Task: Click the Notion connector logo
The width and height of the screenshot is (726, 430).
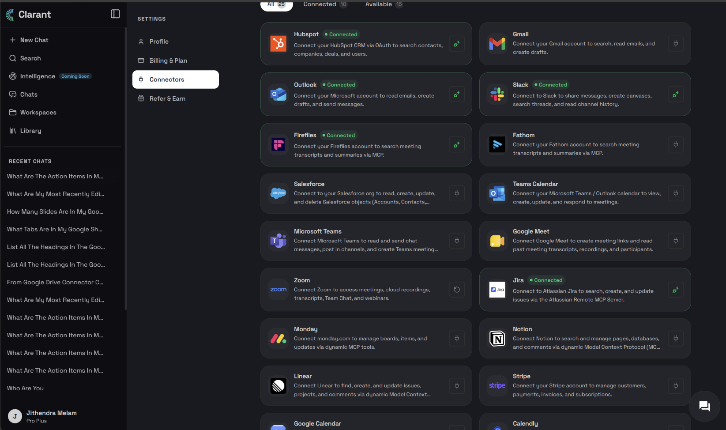Action: [x=497, y=339]
